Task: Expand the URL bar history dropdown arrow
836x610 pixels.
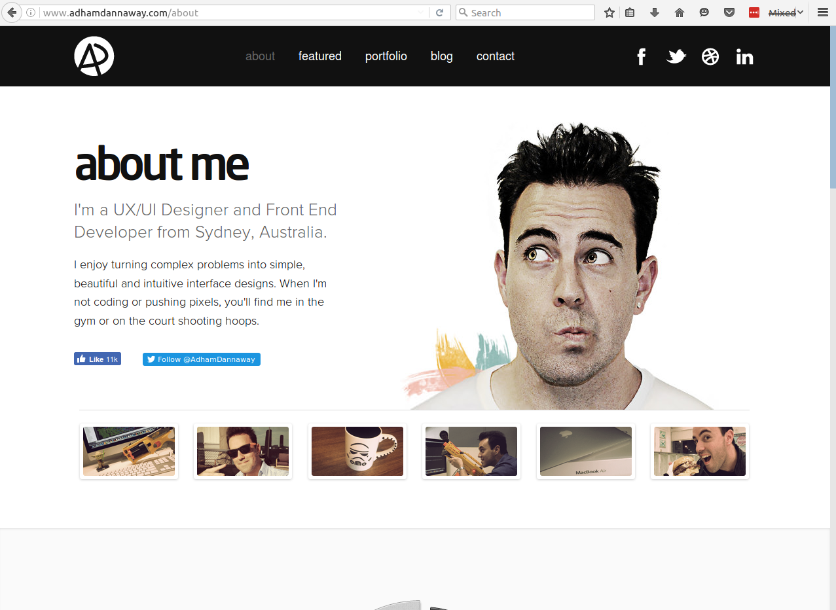Action: [x=420, y=12]
